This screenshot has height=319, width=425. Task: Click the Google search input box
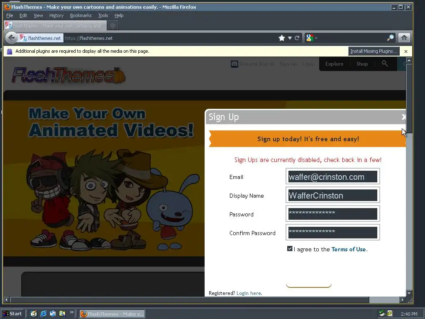coord(352,38)
